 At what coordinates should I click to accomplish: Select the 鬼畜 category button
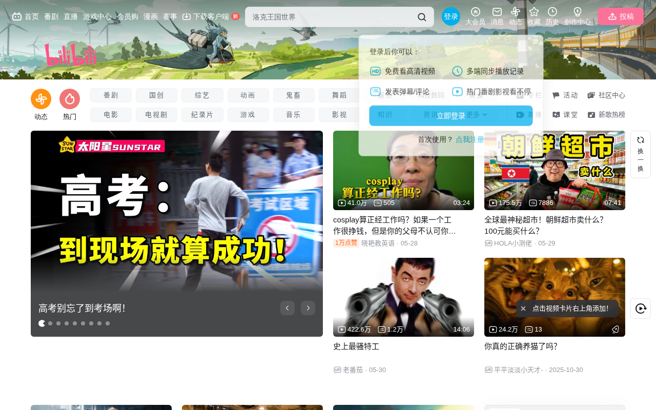(x=294, y=95)
